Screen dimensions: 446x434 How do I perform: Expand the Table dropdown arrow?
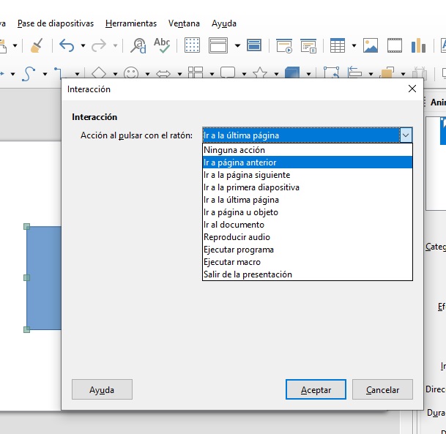354,45
